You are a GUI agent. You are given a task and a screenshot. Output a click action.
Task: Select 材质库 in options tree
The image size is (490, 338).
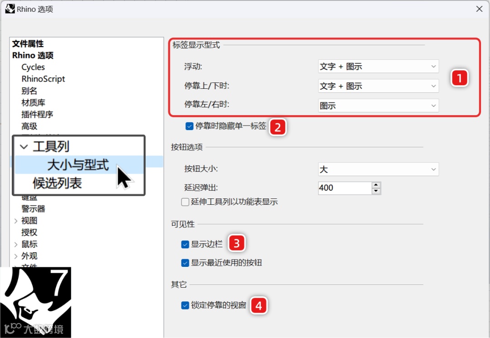pyautogui.click(x=33, y=103)
